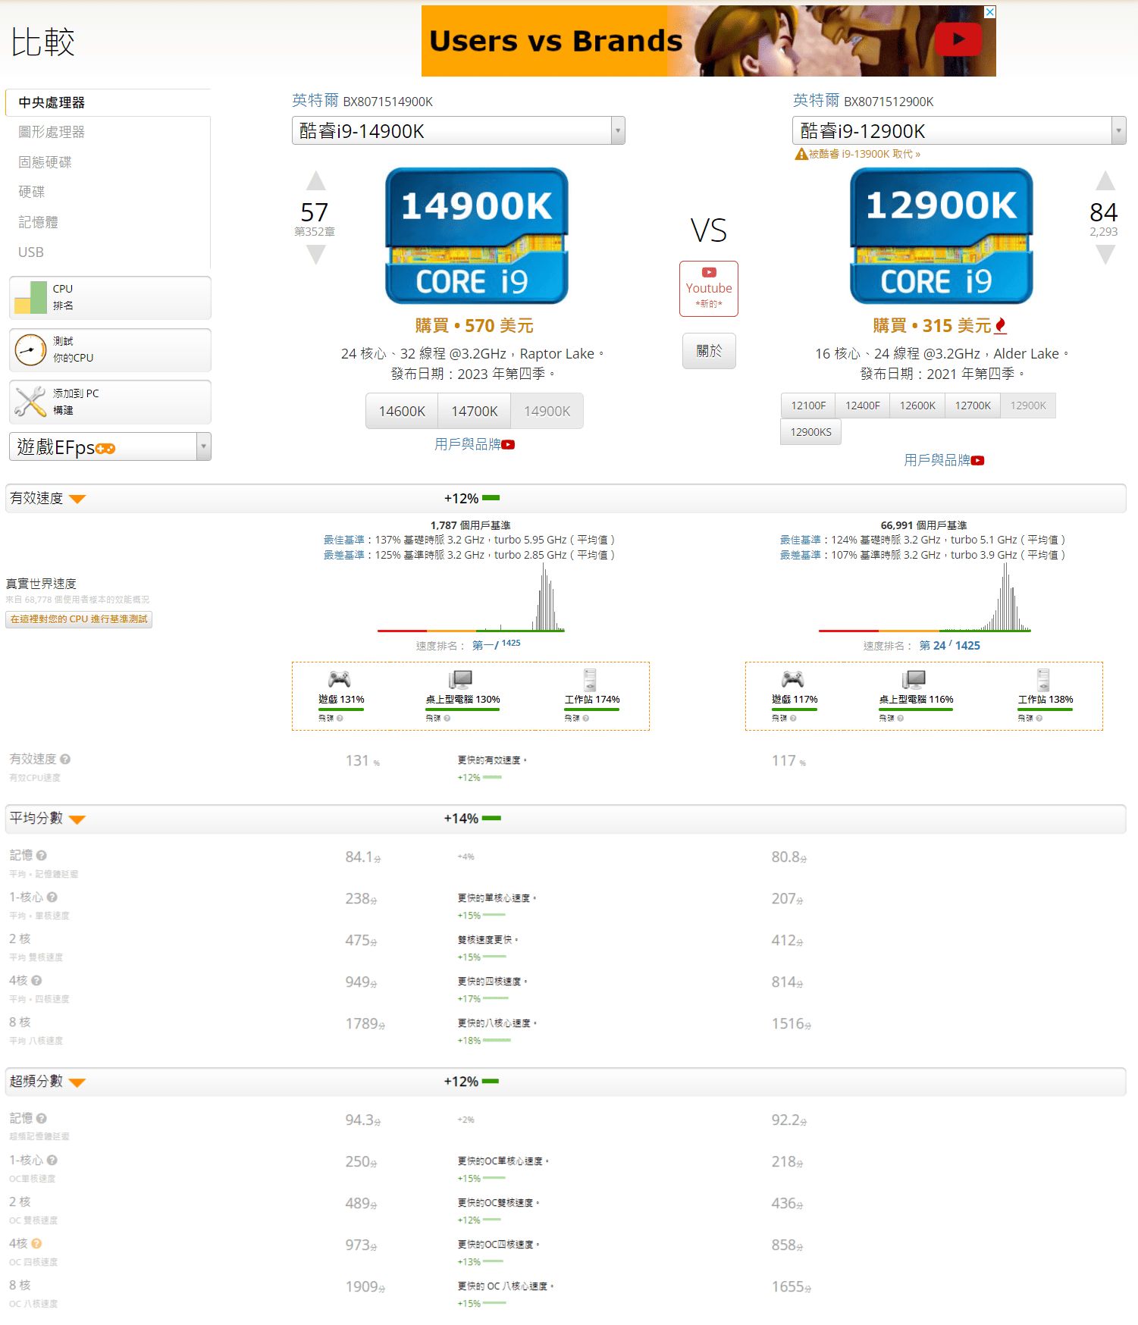Switch to the 12700K tab
The height and width of the screenshot is (1325, 1138).
point(973,406)
